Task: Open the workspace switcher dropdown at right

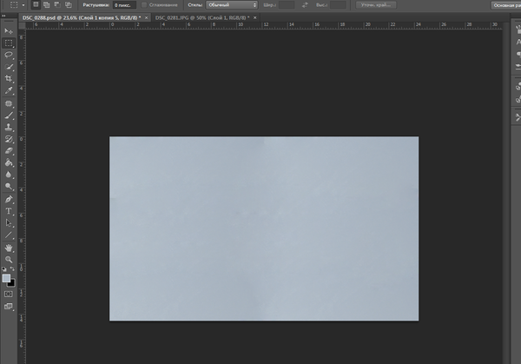Action: coord(505,5)
